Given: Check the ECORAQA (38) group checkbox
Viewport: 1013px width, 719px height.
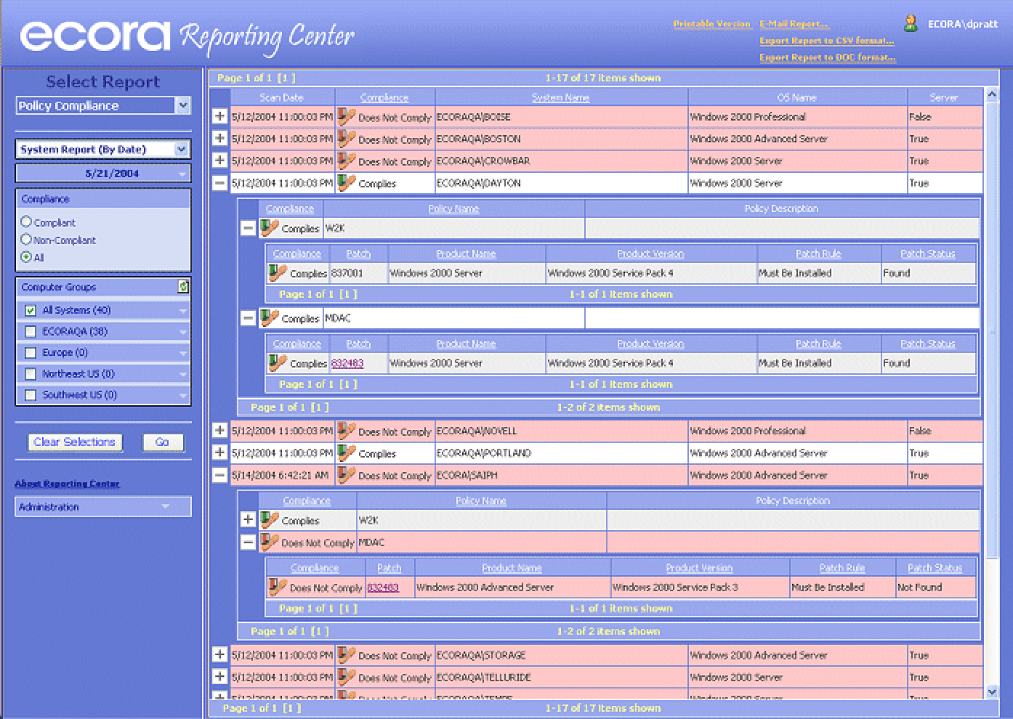Looking at the screenshot, I should tap(31, 331).
